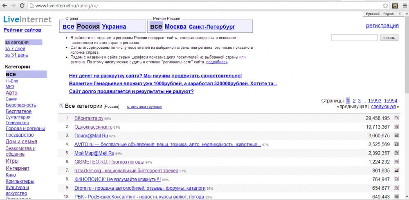Select country filter Украина
Screen dimensions: 409x200
114,26
